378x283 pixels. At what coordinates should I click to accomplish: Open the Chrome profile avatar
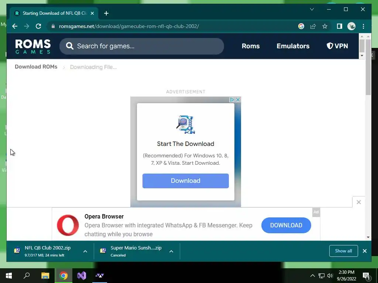[351, 26]
